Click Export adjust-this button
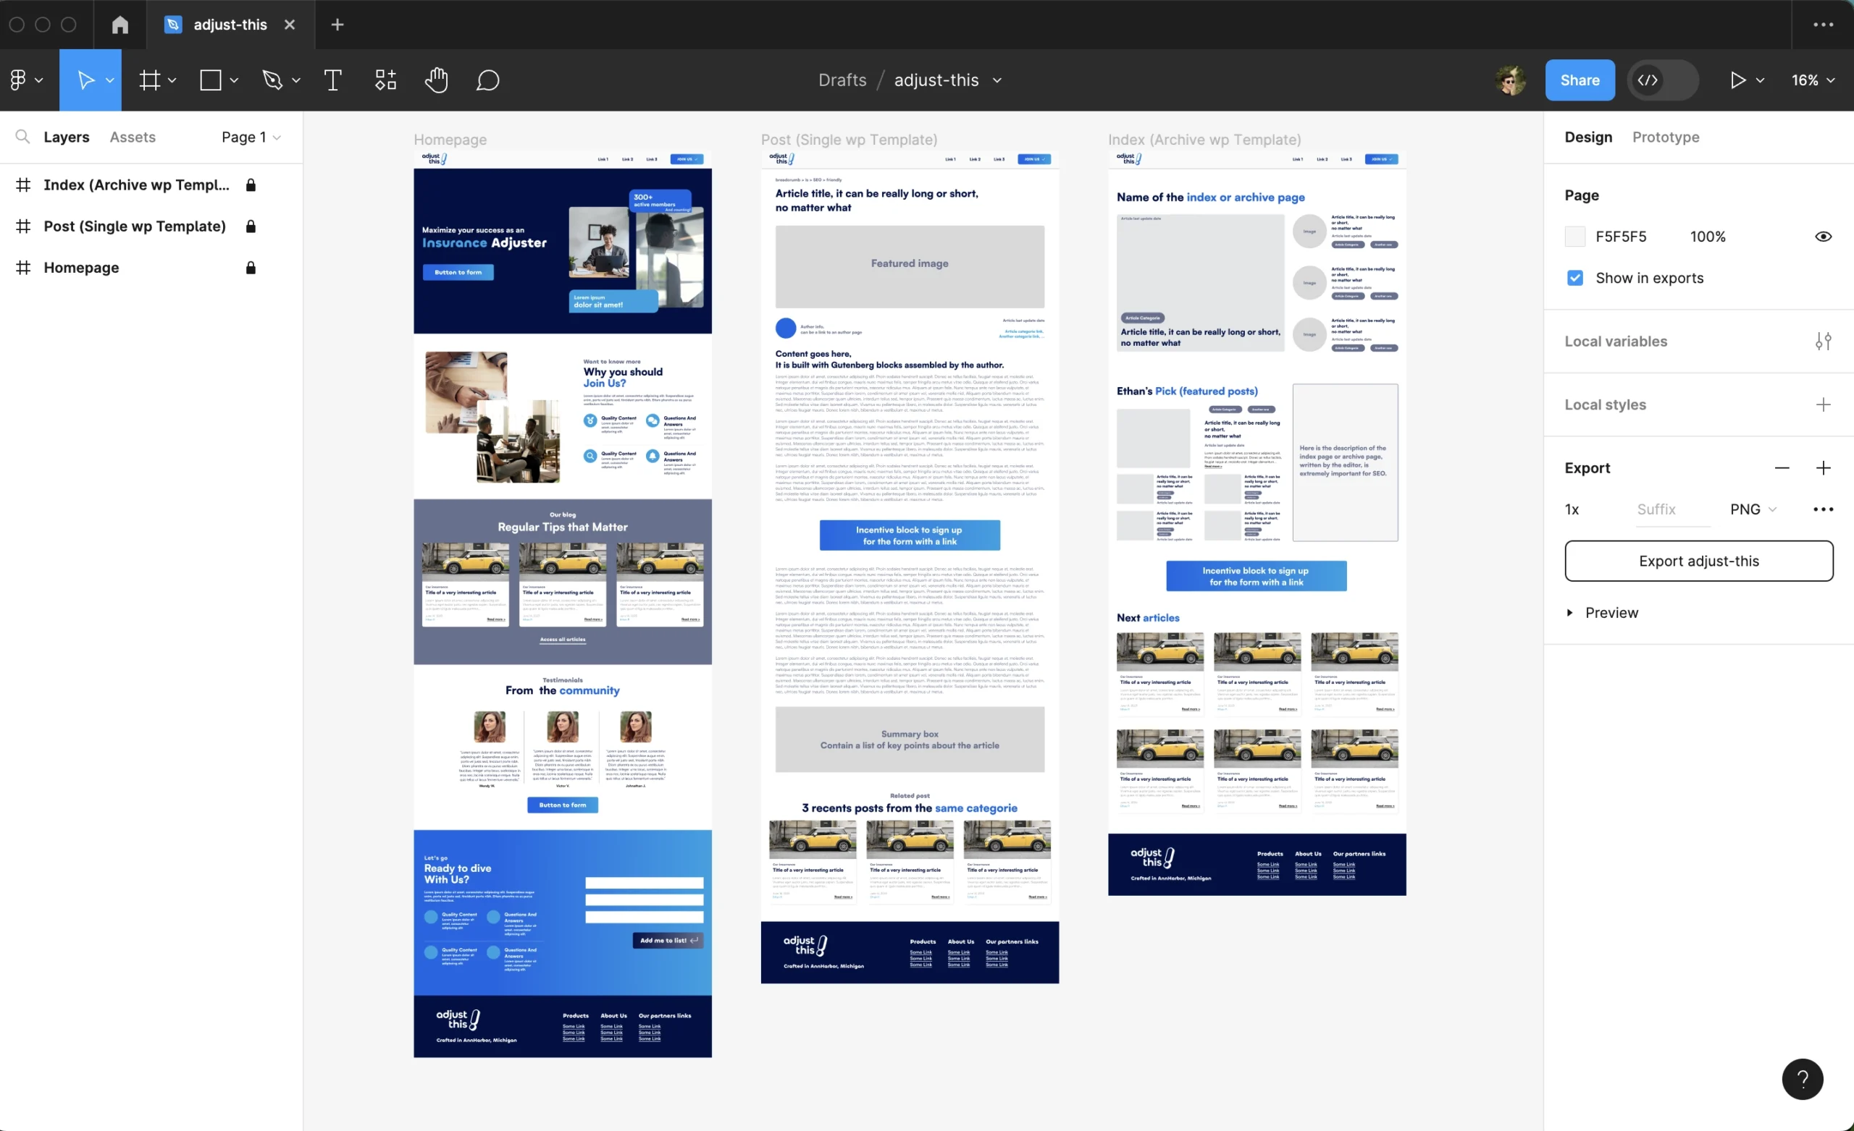 coord(1698,561)
